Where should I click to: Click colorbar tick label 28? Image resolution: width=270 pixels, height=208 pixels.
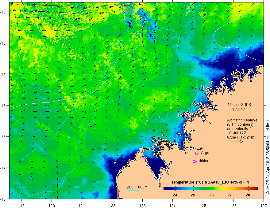248,195
